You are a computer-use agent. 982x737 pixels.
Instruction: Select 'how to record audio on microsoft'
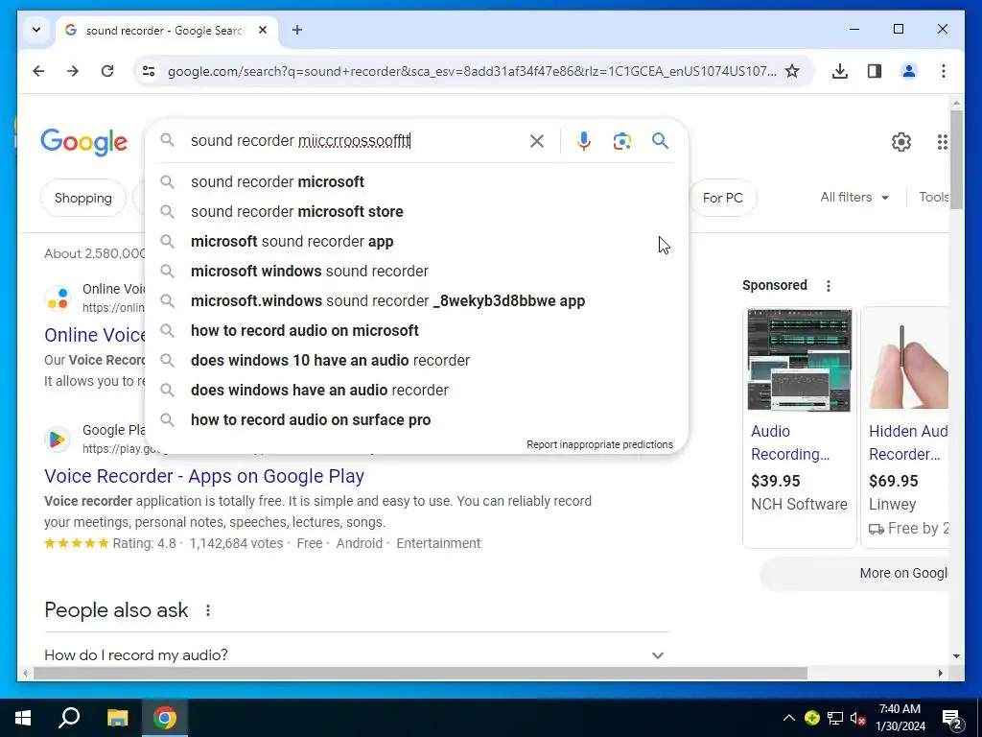click(416, 330)
